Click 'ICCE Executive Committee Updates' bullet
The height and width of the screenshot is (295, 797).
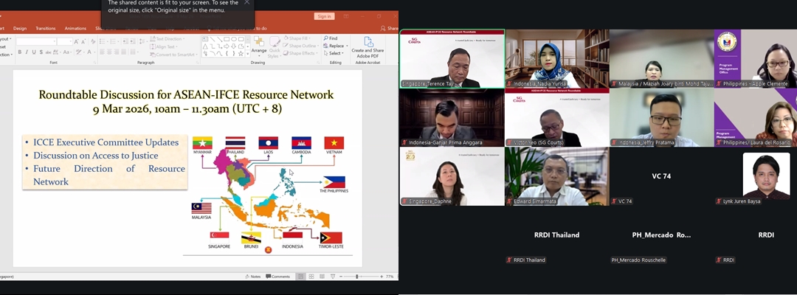tap(106, 142)
